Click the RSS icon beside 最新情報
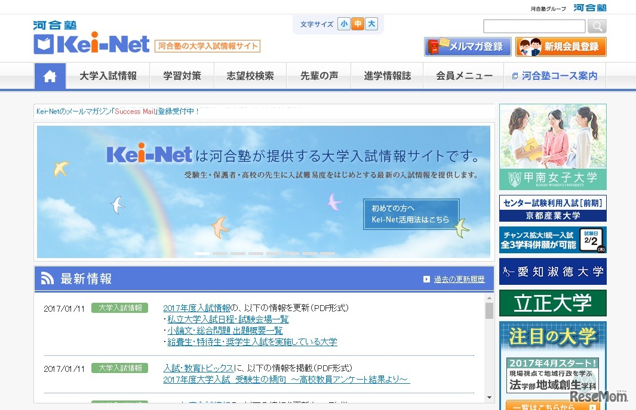This screenshot has height=410, width=636. pos(47,278)
